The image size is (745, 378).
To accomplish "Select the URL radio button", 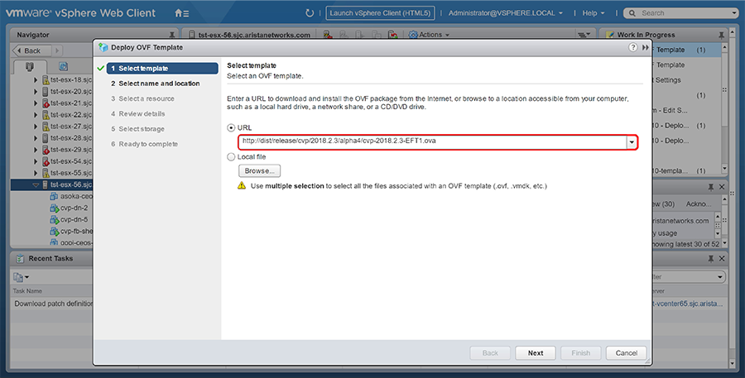I will click(231, 127).
